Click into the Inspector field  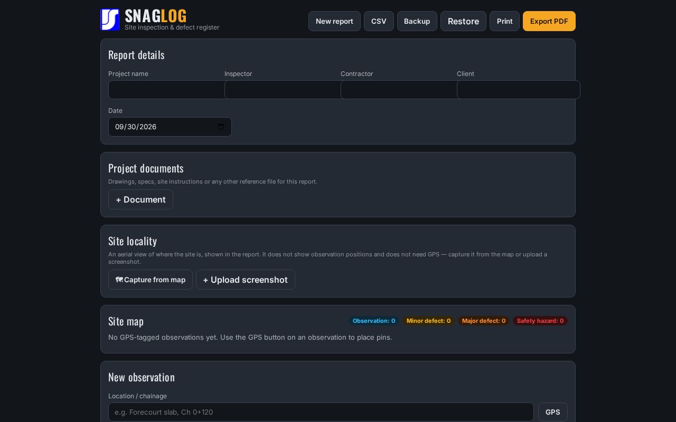point(283,90)
